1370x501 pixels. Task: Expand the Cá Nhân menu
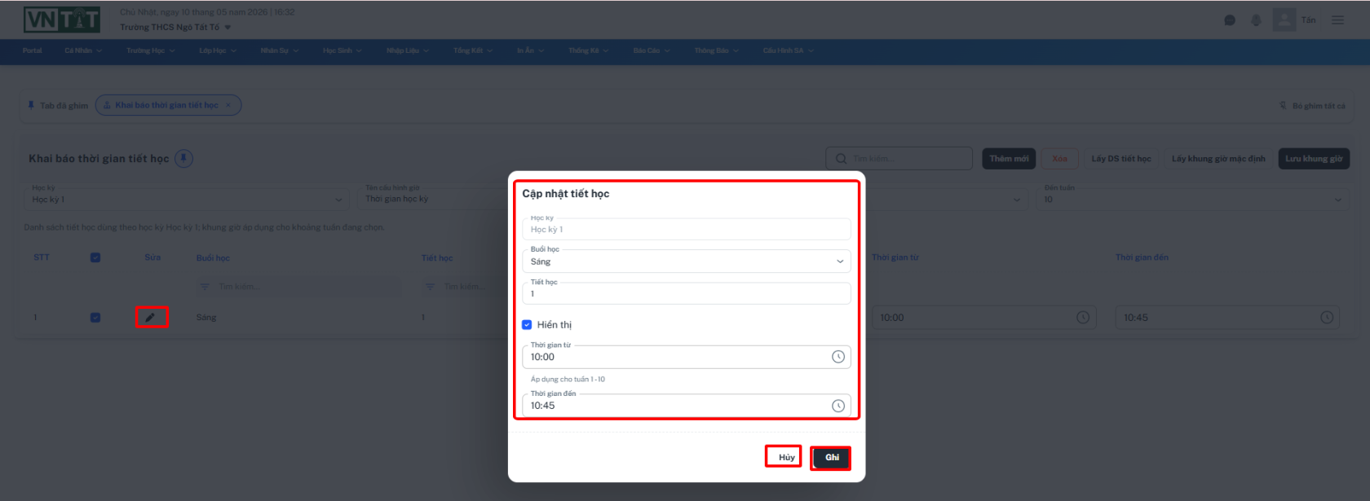83,51
